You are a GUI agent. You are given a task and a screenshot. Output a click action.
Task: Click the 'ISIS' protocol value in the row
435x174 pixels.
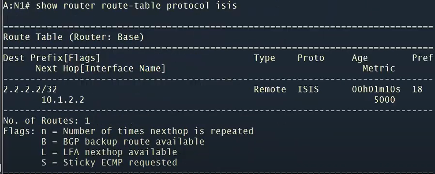(x=308, y=89)
